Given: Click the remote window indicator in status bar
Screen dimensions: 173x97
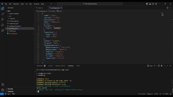Looking at the screenshot, I should [x=2, y=94].
